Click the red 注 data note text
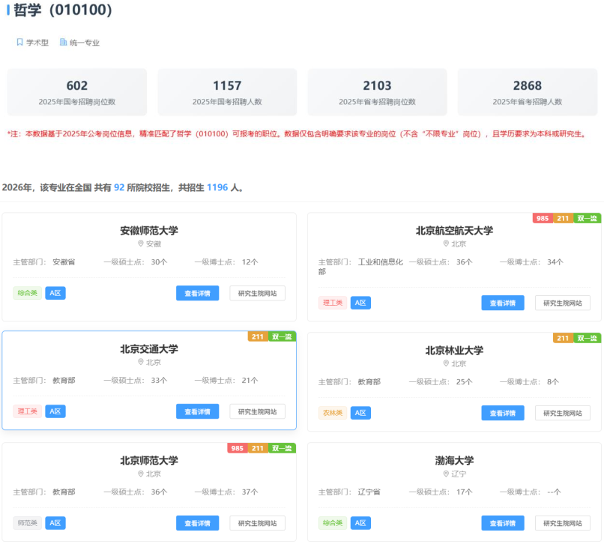 click(x=297, y=134)
